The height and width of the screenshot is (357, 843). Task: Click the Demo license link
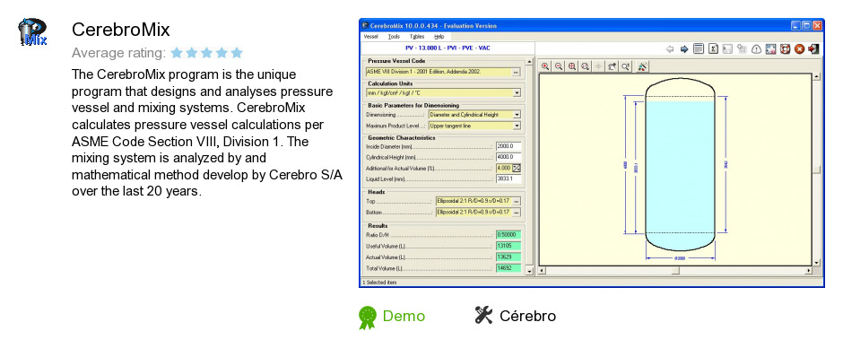tap(404, 316)
